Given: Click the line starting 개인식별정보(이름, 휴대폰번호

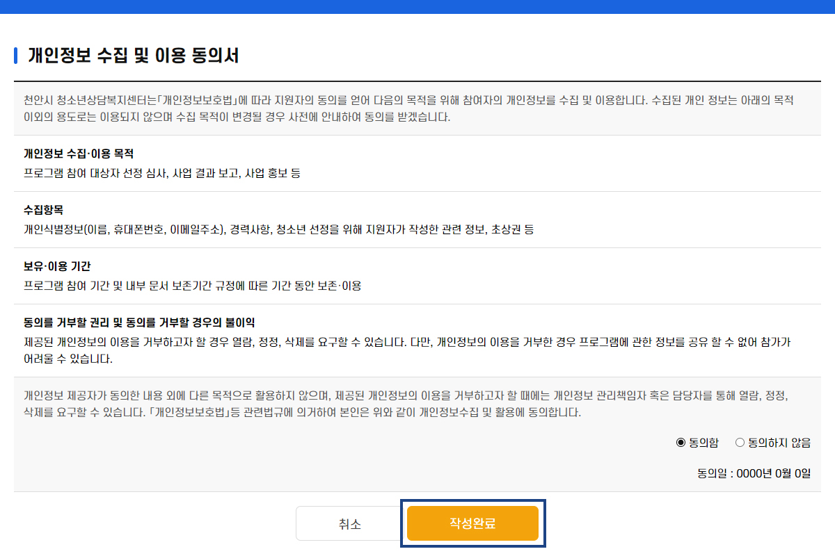Looking at the screenshot, I should click(278, 229).
